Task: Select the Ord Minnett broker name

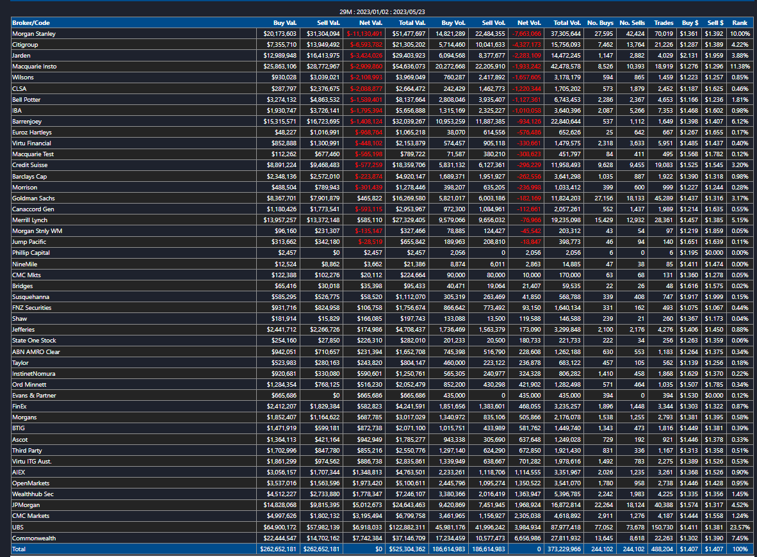Action: tap(29, 385)
